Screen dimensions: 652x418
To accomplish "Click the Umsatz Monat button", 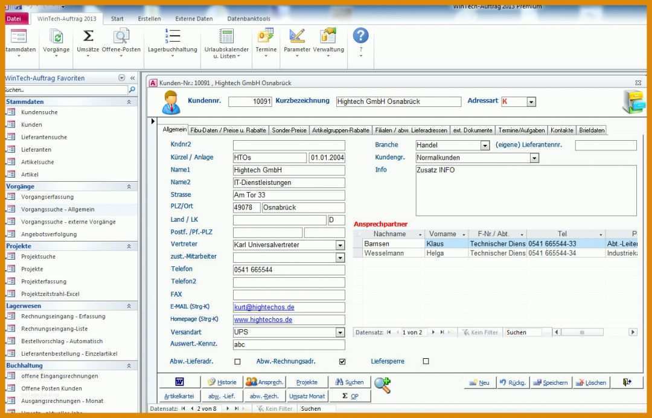I will click(x=307, y=396).
